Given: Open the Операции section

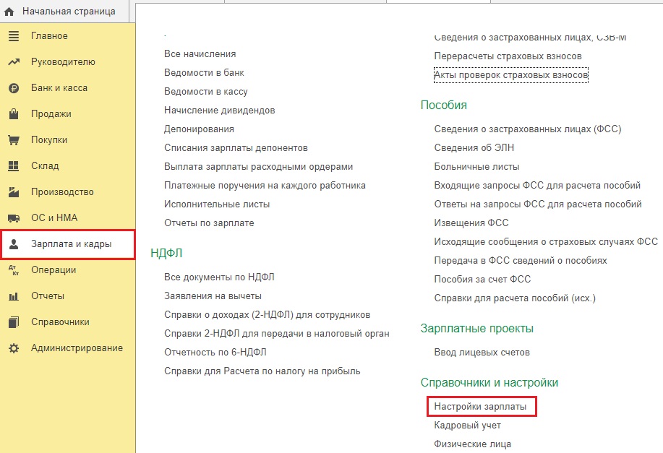Looking at the screenshot, I should pyautogui.click(x=68, y=270).
